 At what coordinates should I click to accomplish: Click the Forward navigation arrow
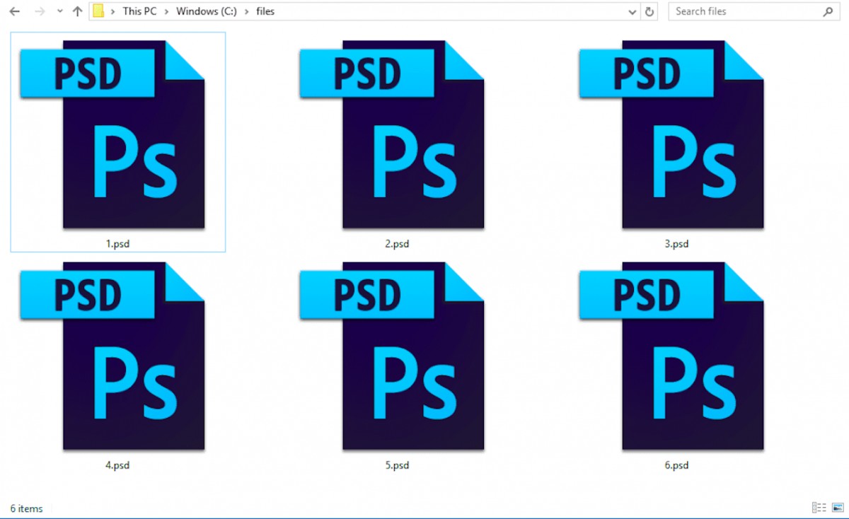(40, 12)
